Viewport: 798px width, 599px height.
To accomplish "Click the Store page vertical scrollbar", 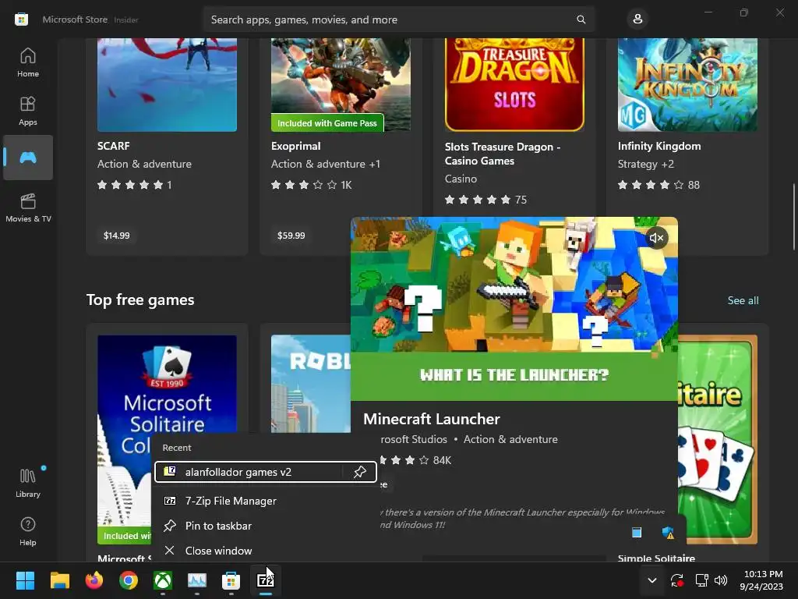I will click(793, 217).
